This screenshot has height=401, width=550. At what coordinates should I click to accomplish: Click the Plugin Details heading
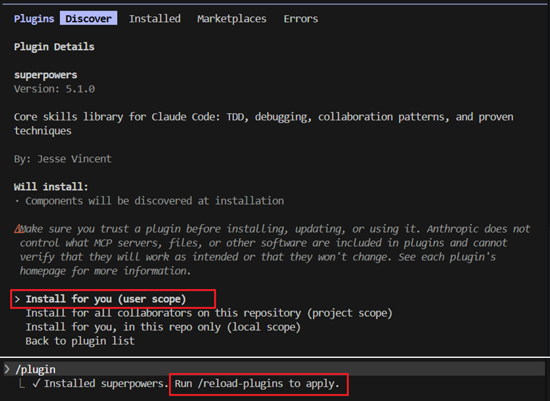pos(54,47)
